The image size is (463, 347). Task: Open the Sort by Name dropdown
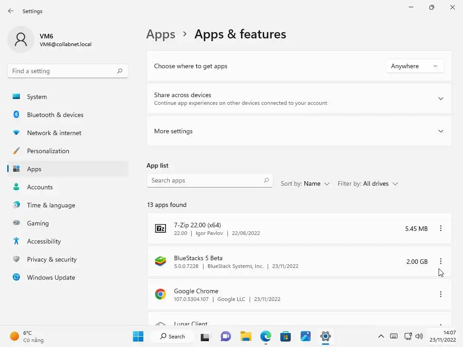(305, 183)
